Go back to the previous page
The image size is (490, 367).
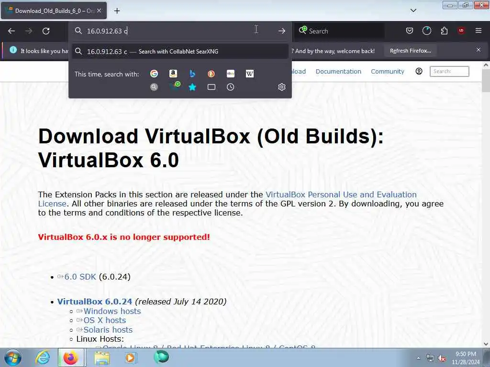click(x=11, y=31)
